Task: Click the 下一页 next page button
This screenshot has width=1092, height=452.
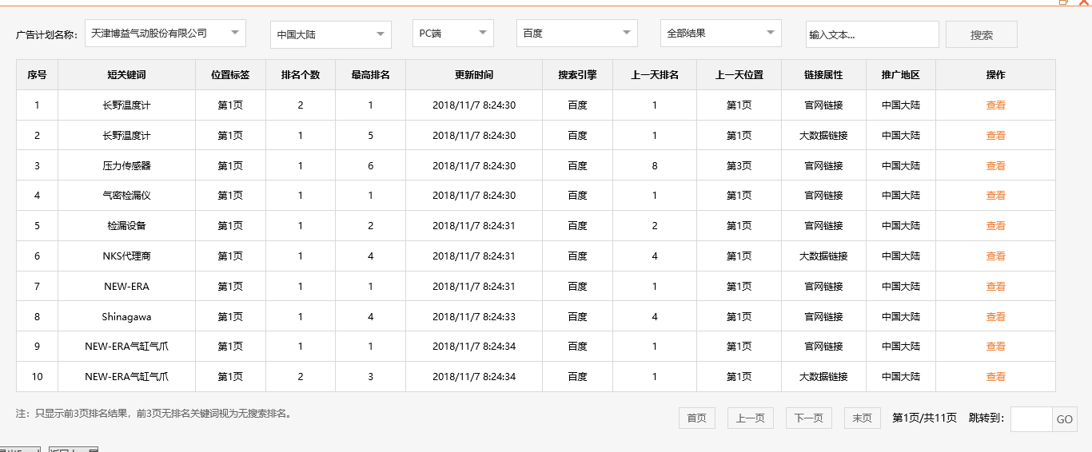Action: [809, 418]
